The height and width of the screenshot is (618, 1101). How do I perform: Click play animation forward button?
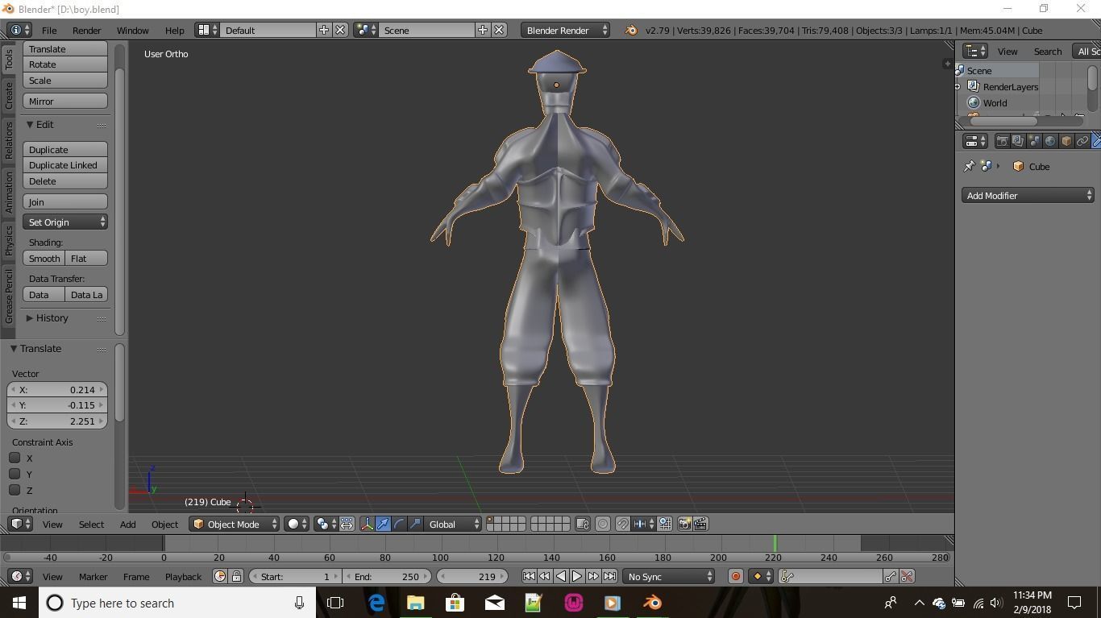coord(577,577)
